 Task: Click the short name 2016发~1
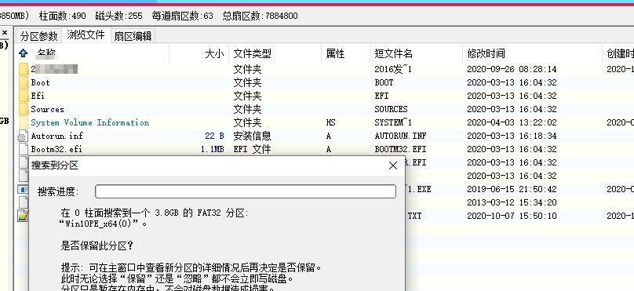pos(393,69)
